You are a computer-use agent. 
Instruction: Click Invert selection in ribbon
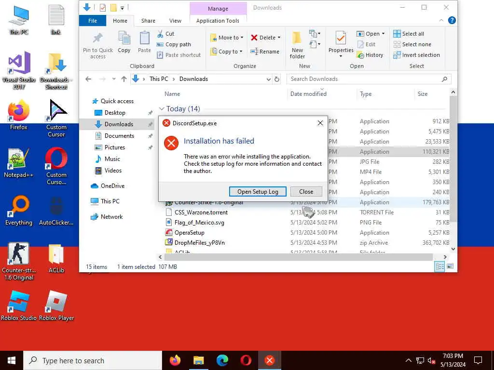[x=416, y=55]
